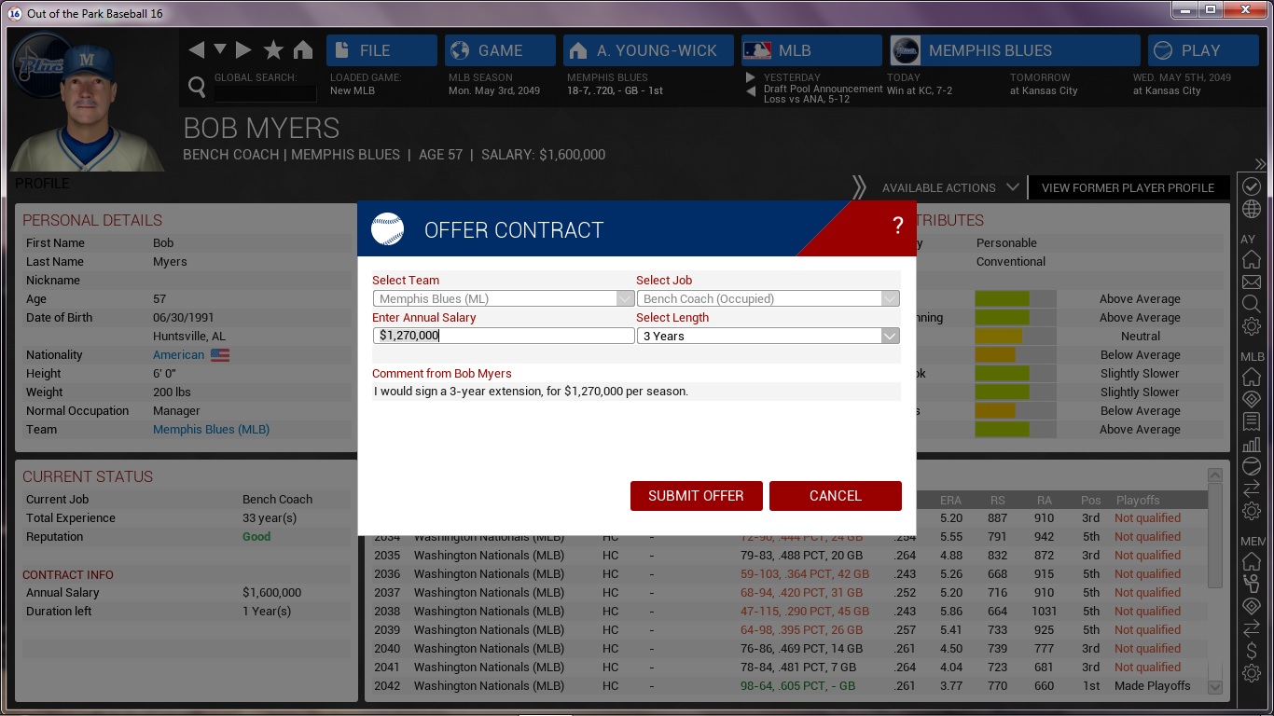Click the global search magnifier icon
1274x716 pixels.
[x=197, y=88]
